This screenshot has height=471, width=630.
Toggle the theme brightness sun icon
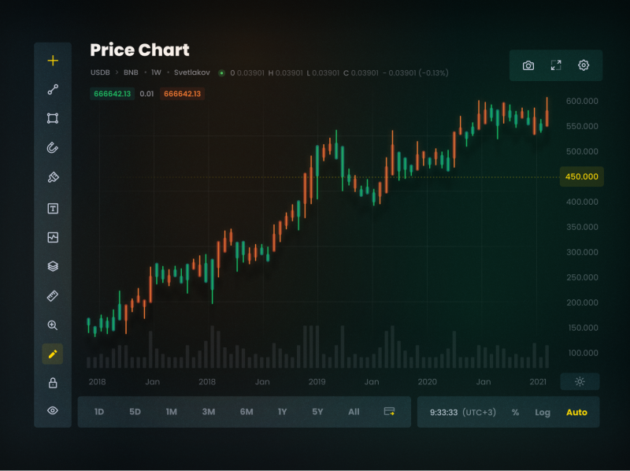tap(580, 381)
